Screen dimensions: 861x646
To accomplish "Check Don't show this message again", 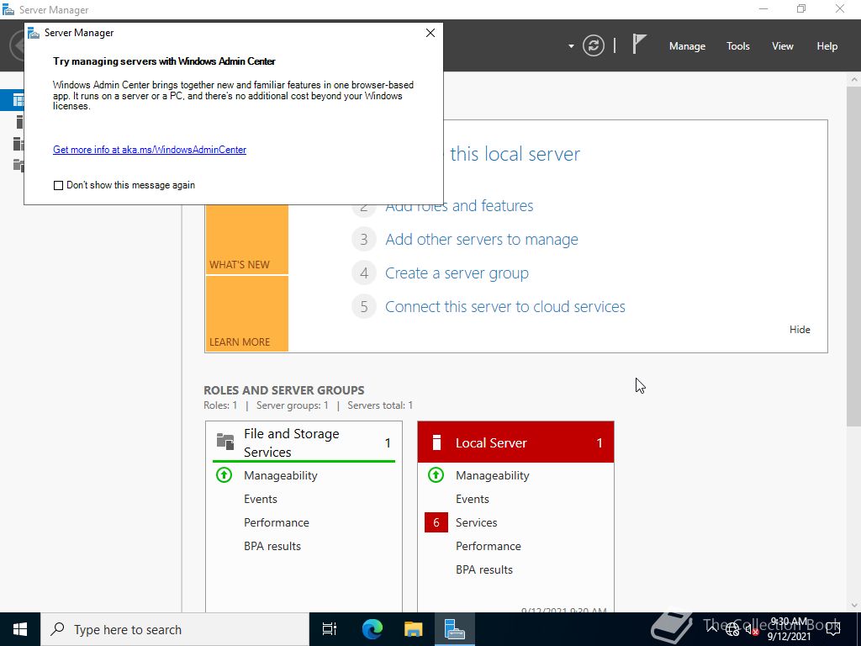I will [58, 186].
